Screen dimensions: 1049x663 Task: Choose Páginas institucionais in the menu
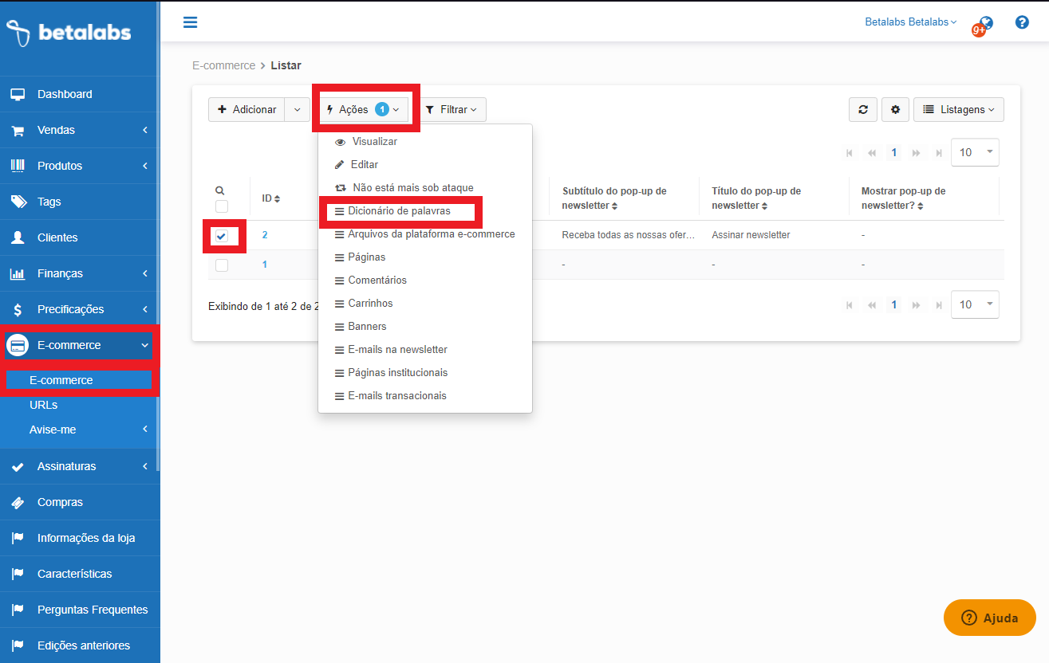[x=397, y=373]
